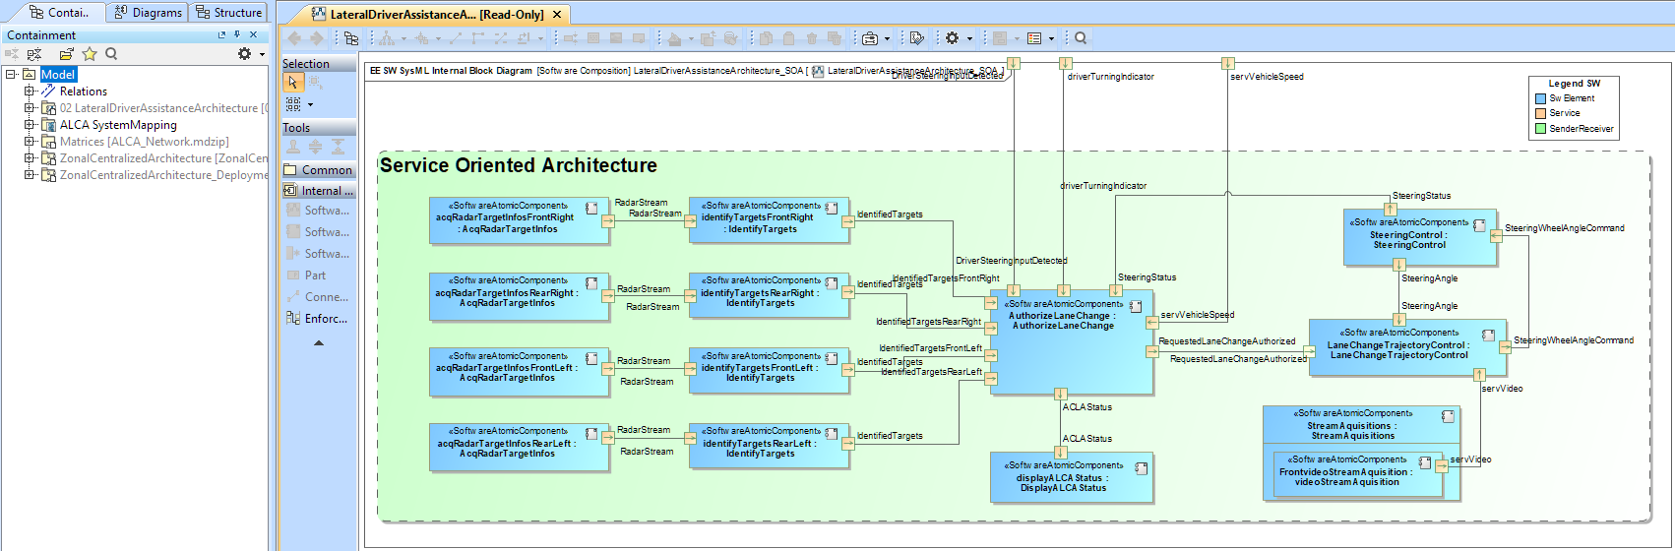Click the containment tree icon in diagram toolbar
Screen dimensions: 1675x551
351,38
